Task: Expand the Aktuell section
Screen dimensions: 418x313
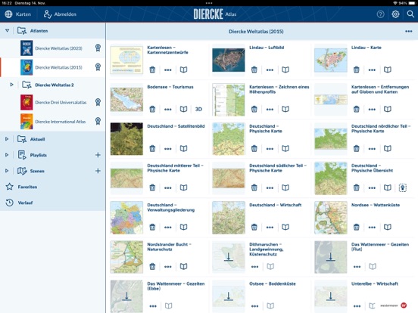Action: tap(7, 139)
